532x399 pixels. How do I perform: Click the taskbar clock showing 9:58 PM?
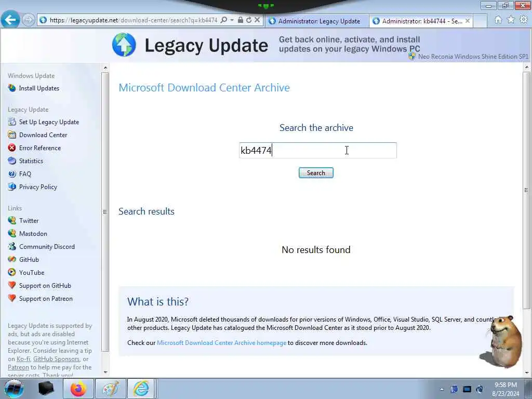click(506, 389)
